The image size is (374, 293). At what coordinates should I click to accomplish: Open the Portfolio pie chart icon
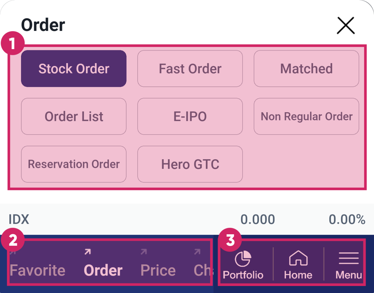[x=243, y=259]
